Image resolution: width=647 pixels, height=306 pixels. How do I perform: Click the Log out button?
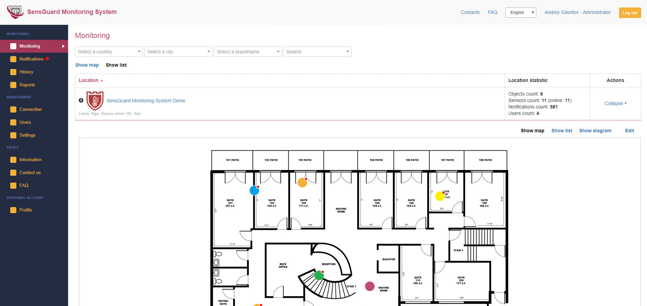630,12
